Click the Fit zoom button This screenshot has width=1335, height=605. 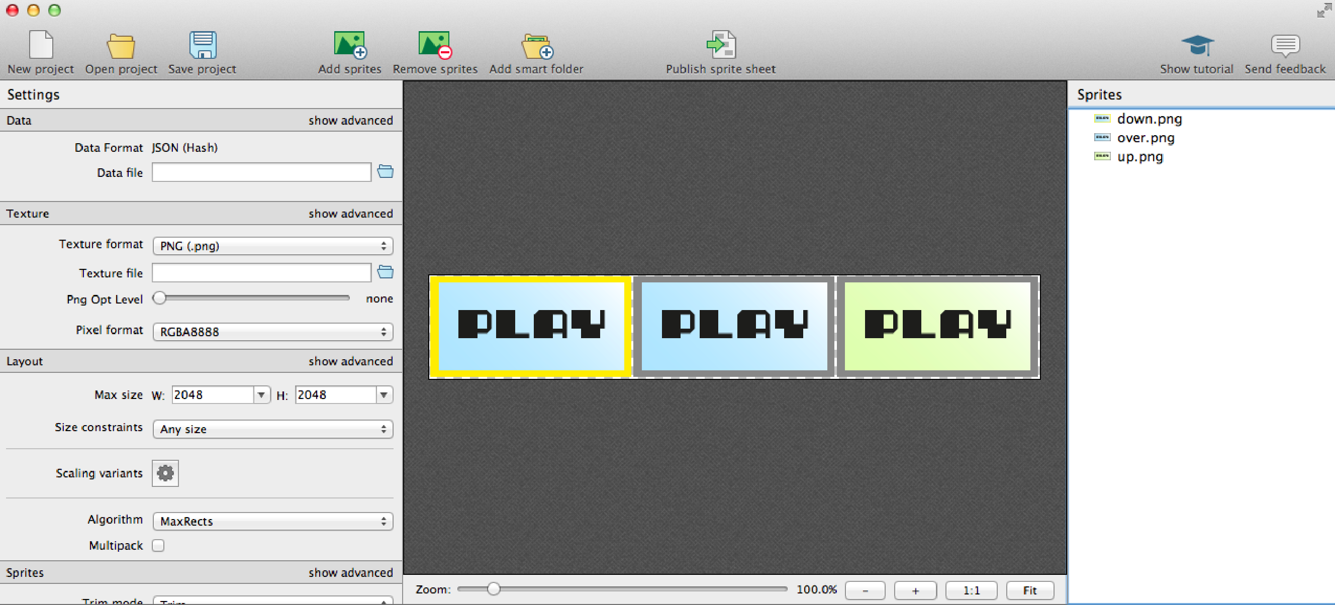(1029, 590)
